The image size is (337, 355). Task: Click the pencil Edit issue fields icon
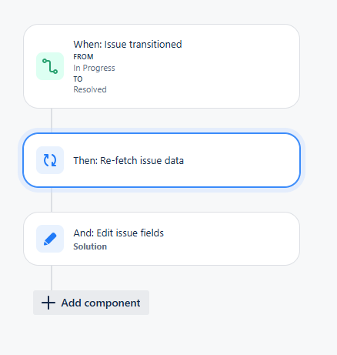[x=50, y=239]
